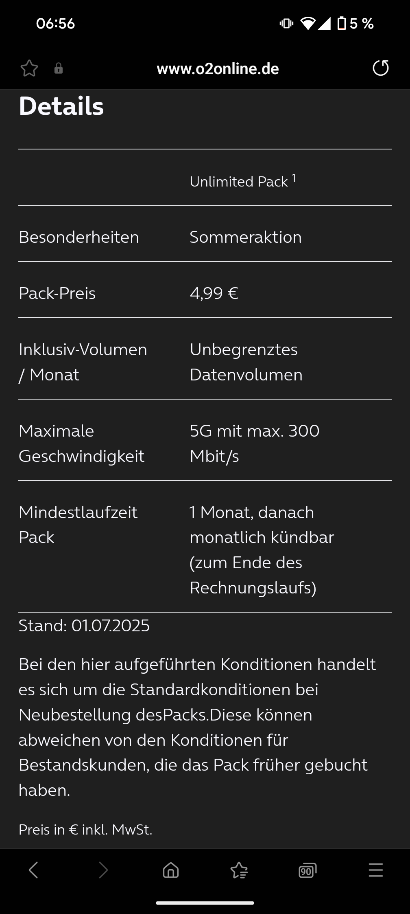
Task: Show open tabs via the 90 counter
Action: (x=307, y=870)
